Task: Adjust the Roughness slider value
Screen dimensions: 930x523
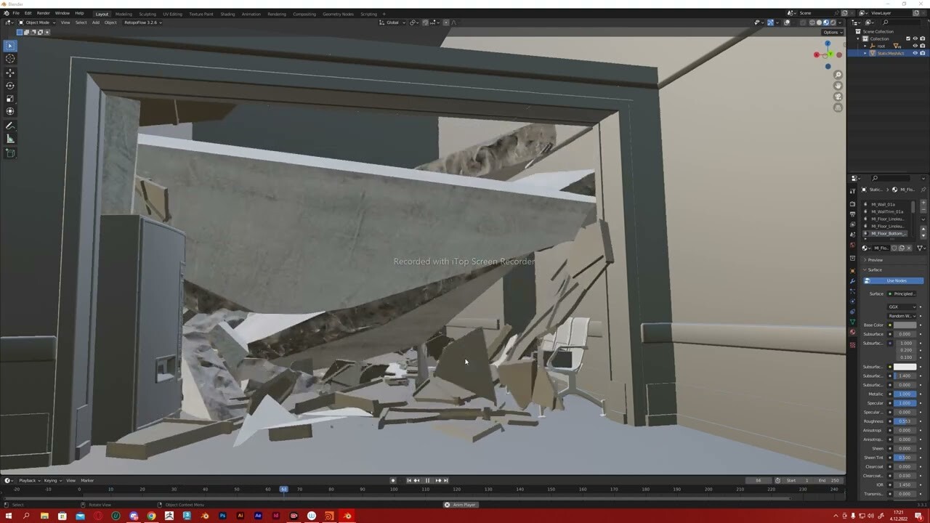Action: [905, 421]
